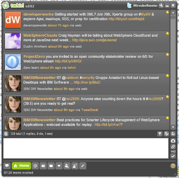Image resolution: width=179 pixels, height=178 pixels.
Task: Click the shorten link chain icon
Action: click(173, 147)
